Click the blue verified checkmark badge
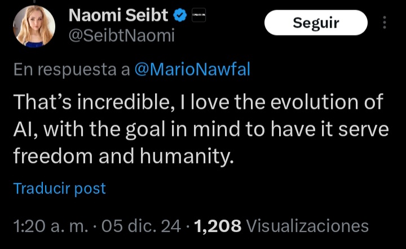 pos(180,16)
